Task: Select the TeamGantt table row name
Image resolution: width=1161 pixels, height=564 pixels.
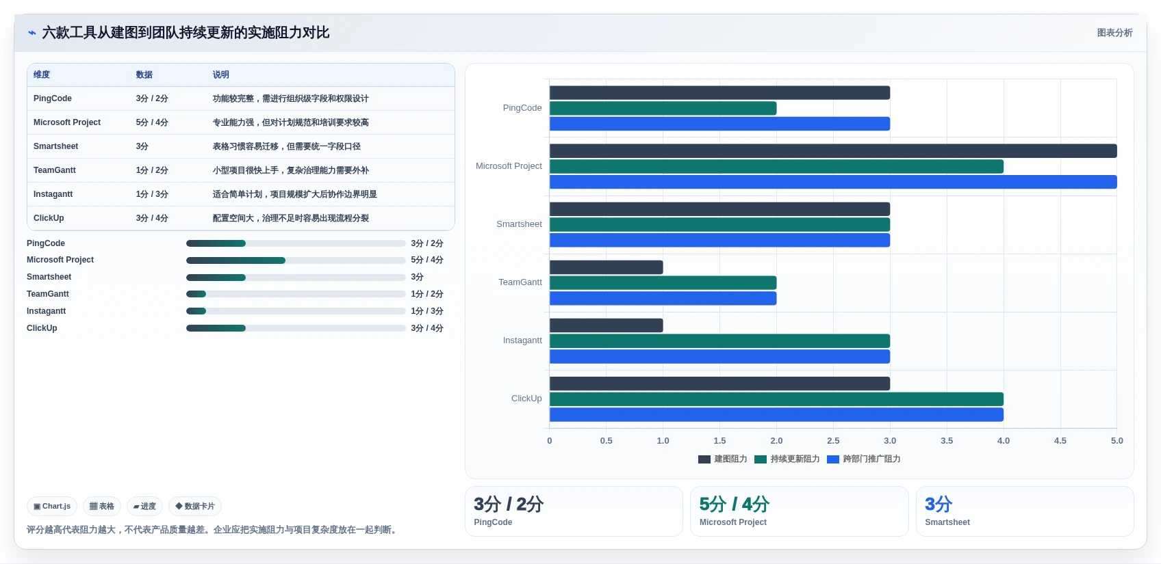Action: [55, 170]
